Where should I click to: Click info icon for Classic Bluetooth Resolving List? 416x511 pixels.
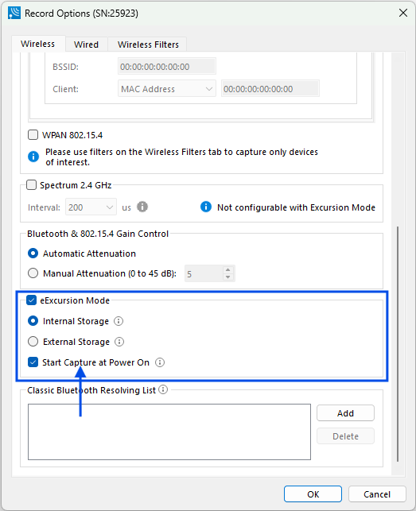coord(163,389)
